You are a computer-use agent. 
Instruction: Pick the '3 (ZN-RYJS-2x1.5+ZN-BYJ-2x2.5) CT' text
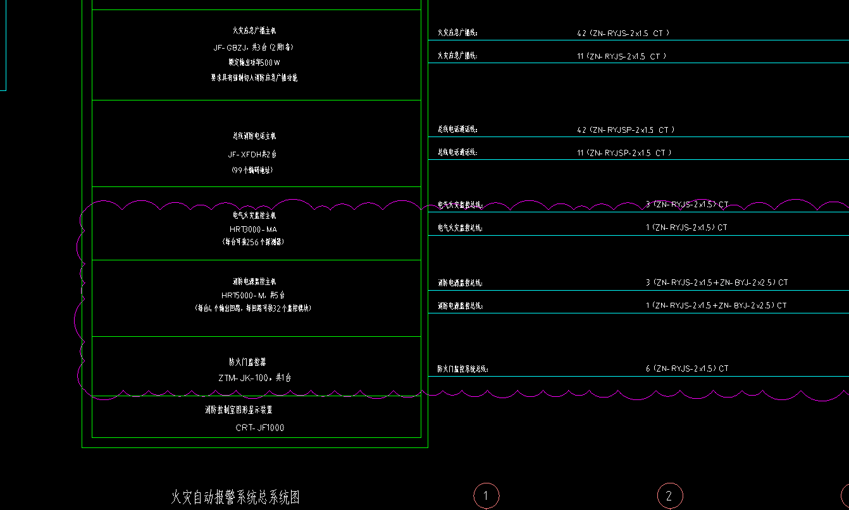717,283
